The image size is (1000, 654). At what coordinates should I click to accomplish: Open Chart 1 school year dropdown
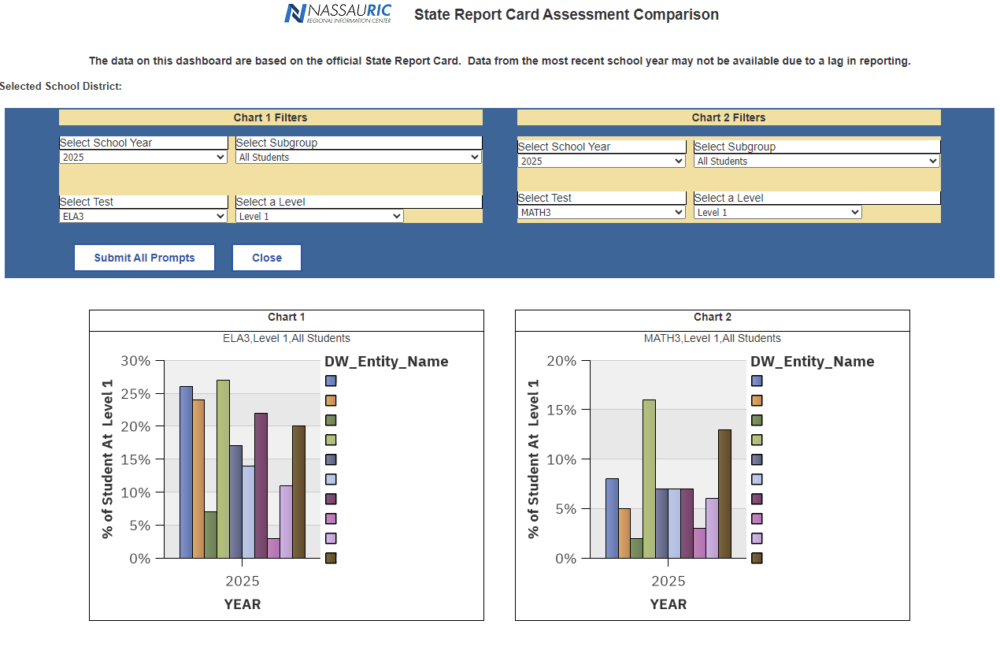[143, 157]
